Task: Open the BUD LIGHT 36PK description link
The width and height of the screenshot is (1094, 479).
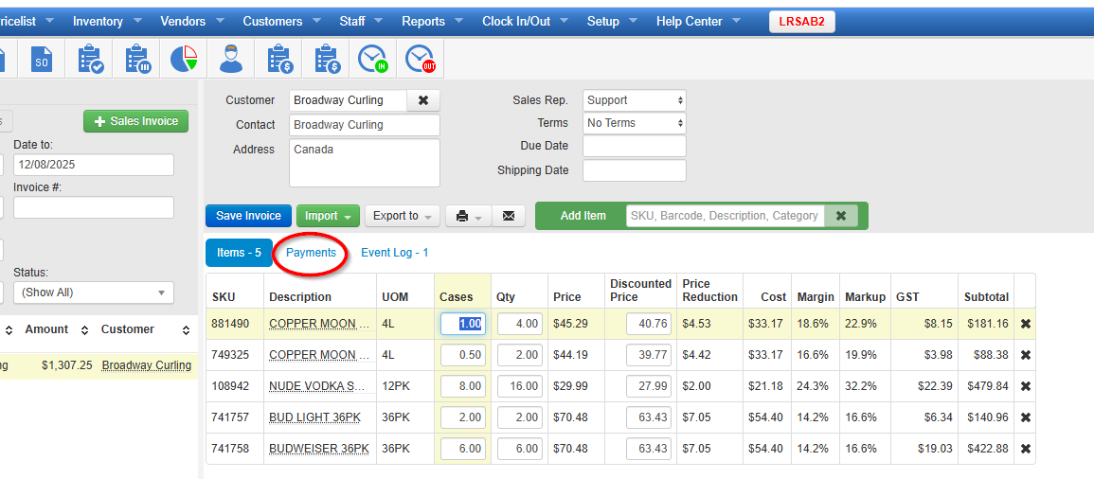Action: [x=314, y=417]
